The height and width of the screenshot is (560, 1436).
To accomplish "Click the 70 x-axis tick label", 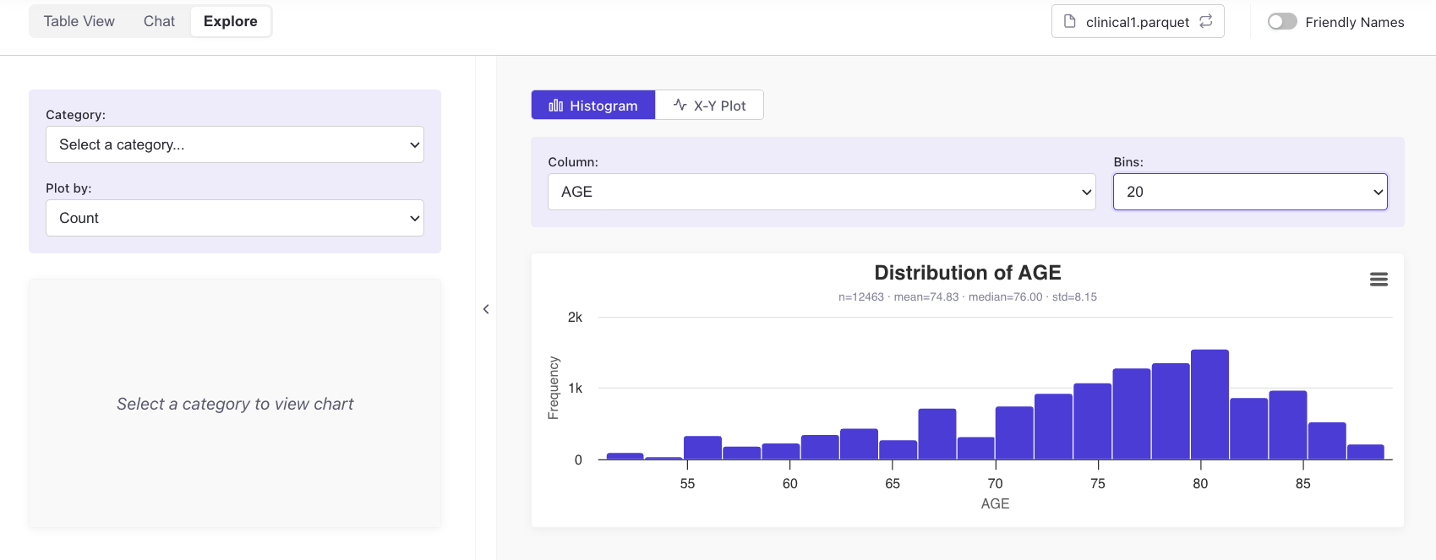I will tap(996, 484).
